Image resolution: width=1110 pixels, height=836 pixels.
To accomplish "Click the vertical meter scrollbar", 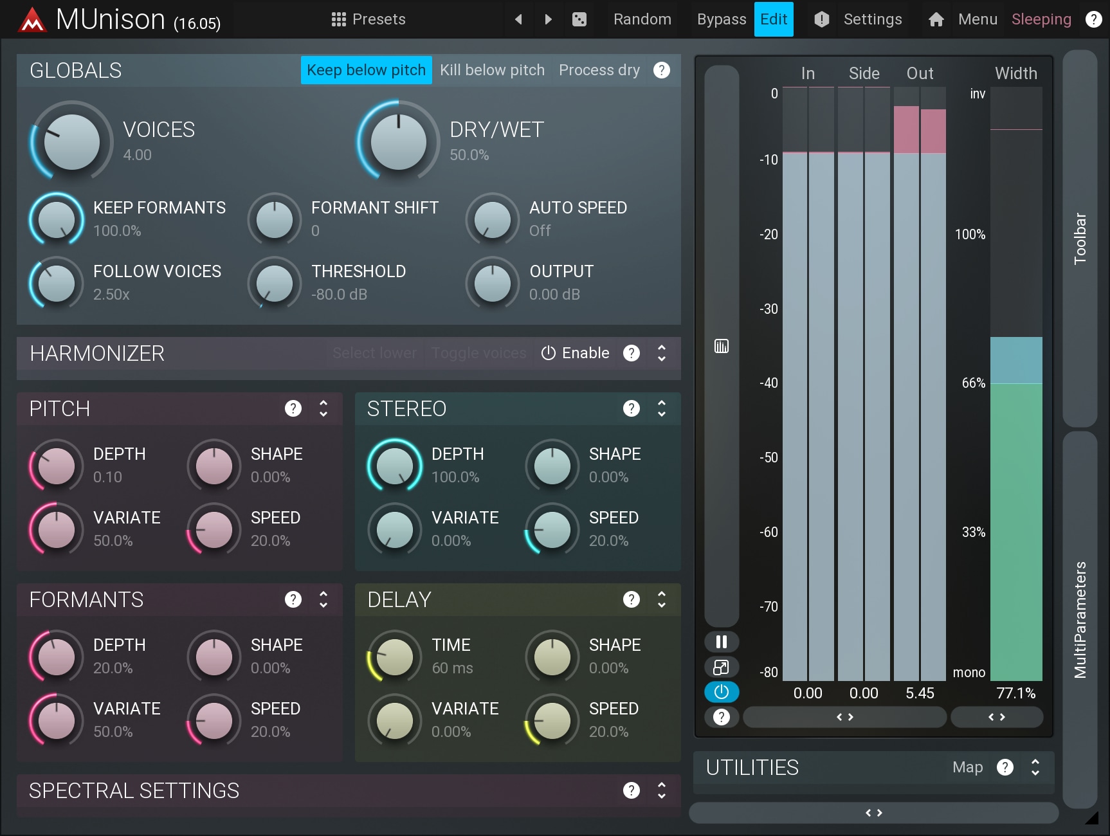I will coord(722,346).
